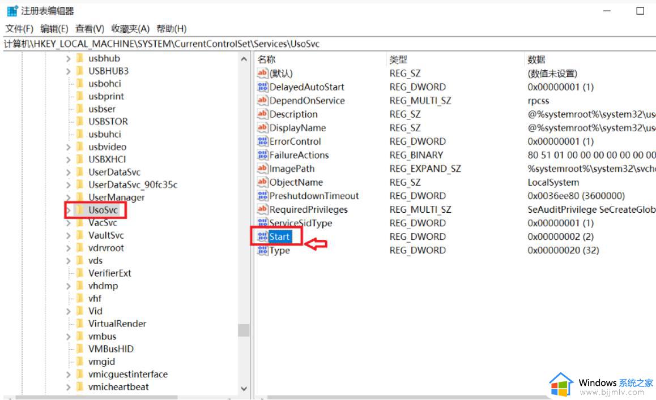Select the VacSvc key
Screen dimensions: 656x400
[103, 222]
